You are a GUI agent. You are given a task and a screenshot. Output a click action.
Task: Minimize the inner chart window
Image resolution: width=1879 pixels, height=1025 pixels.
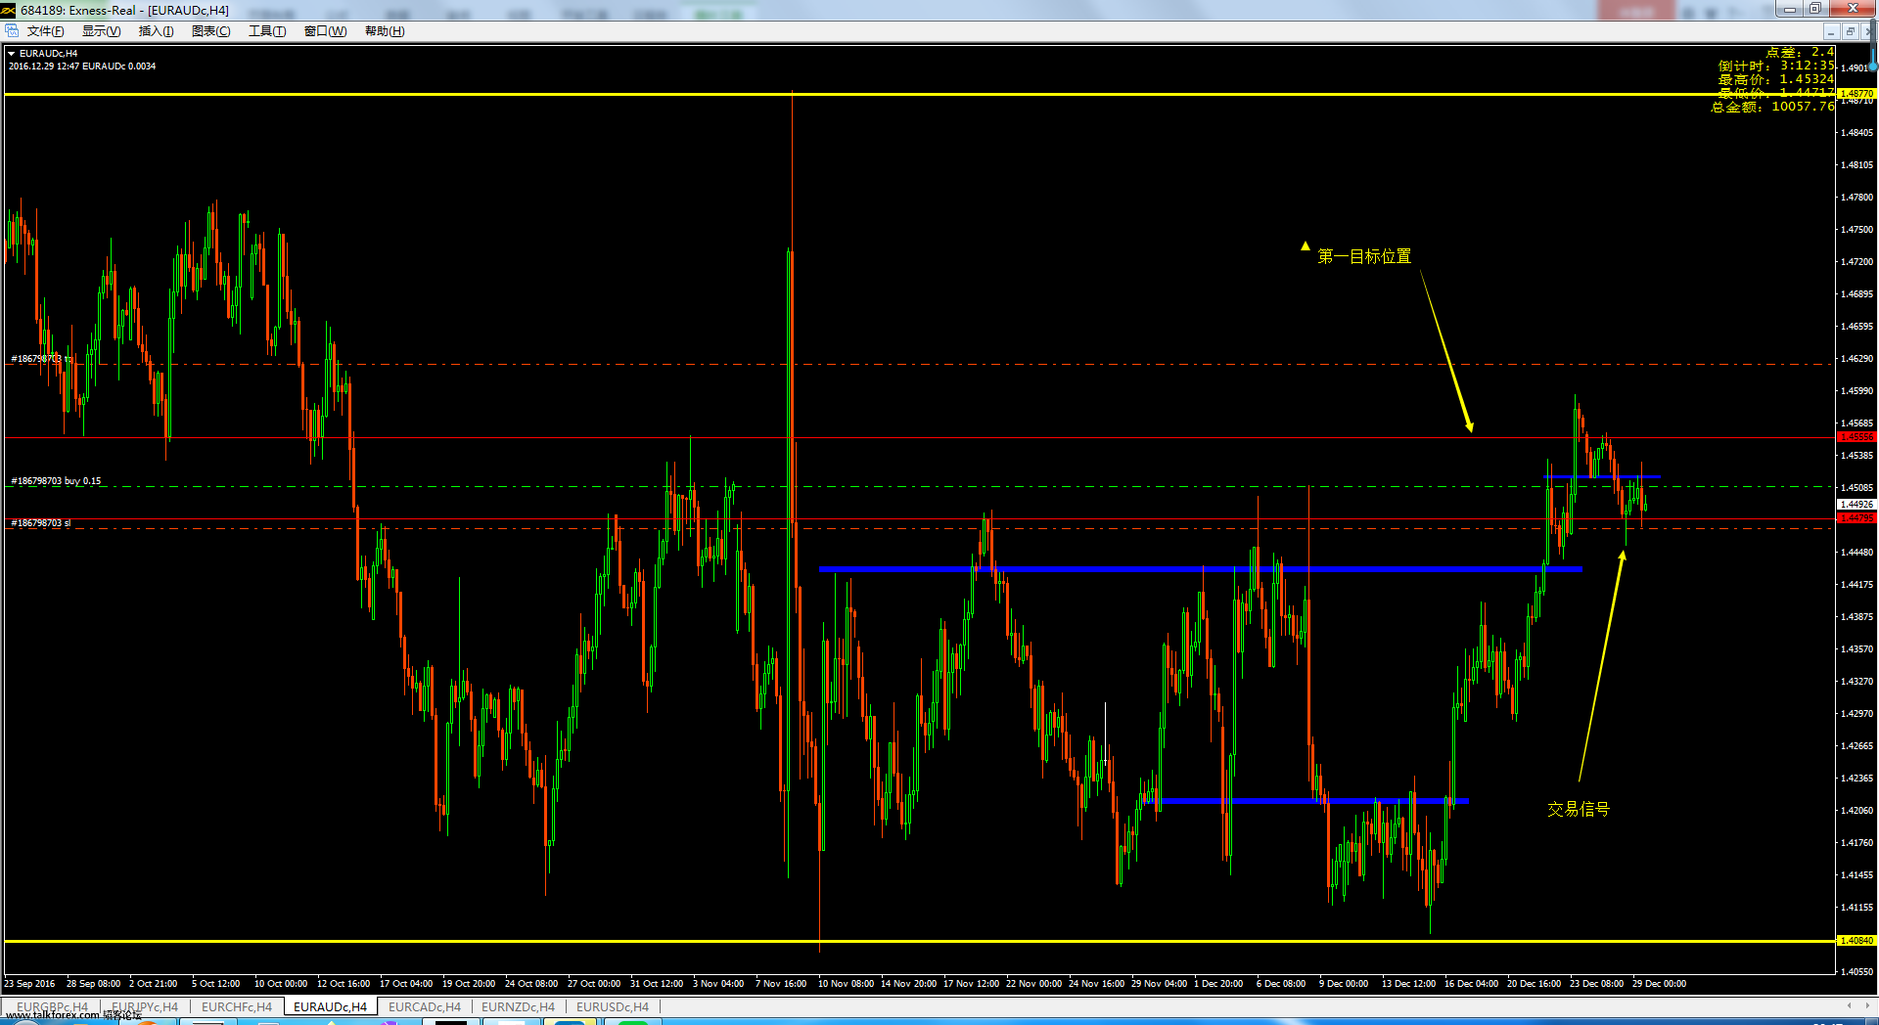click(x=1830, y=31)
